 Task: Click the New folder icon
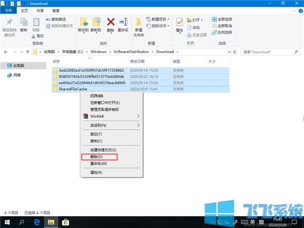(x=138, y=22)
